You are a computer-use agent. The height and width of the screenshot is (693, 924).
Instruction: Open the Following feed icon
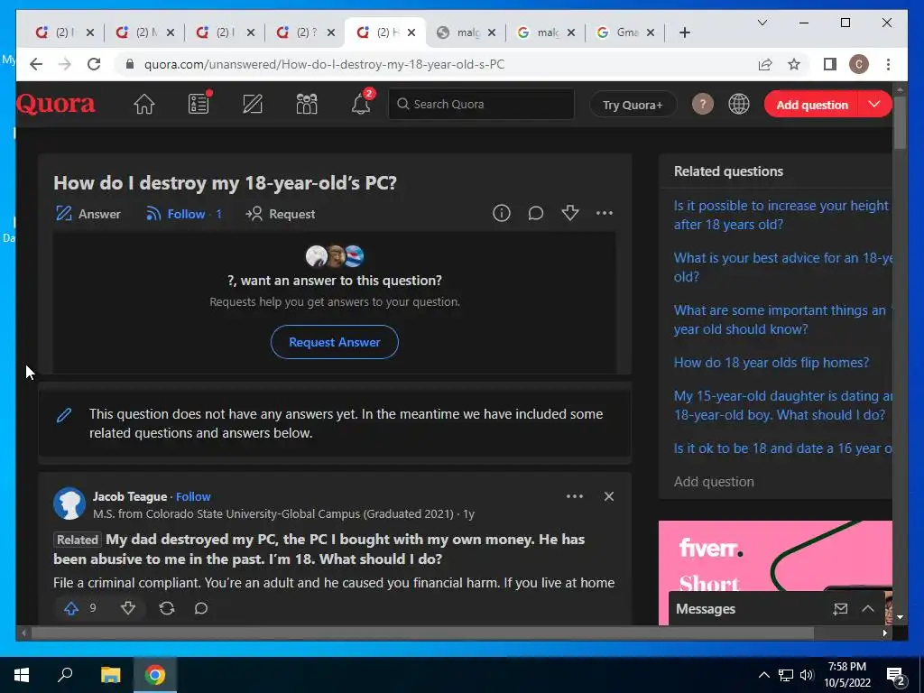pyautogui.click(x=199, y=105)
